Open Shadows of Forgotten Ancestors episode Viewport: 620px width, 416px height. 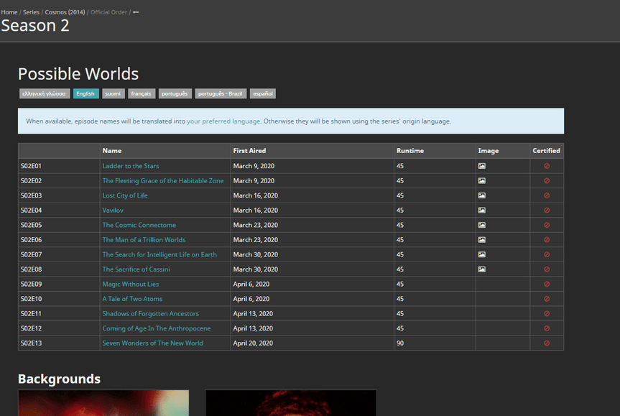pyautogui.click(x=151, y=313)
